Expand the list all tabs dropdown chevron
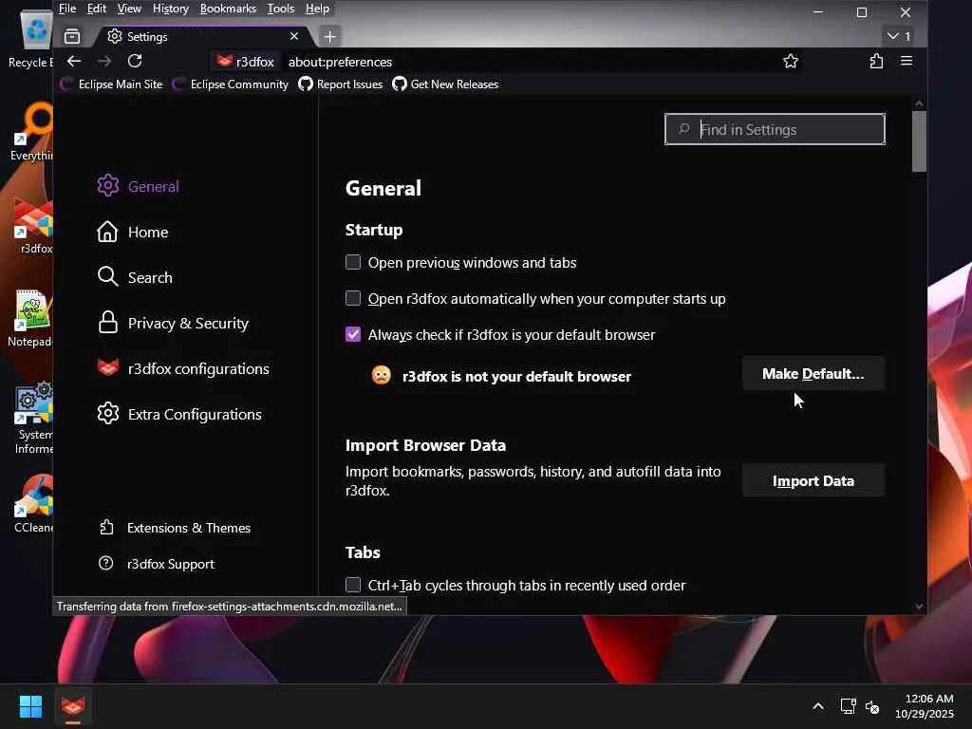Viewport: 972px width, 729px height. pyautogui.click(x=898, y=36)
